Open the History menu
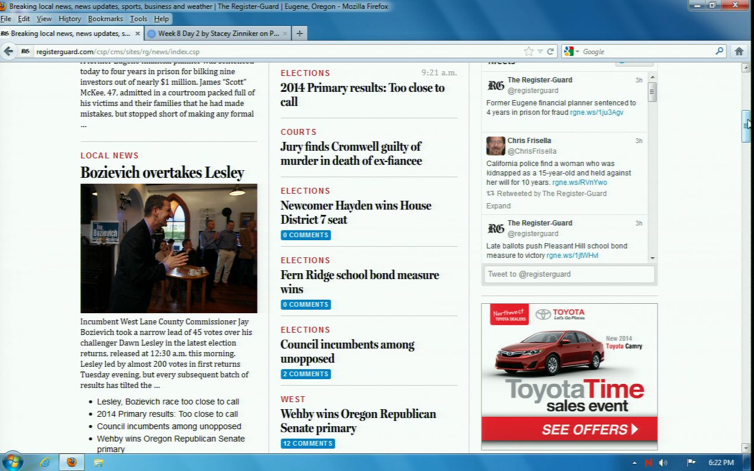Viewport: 754px width, 471px height. [70, 19]
